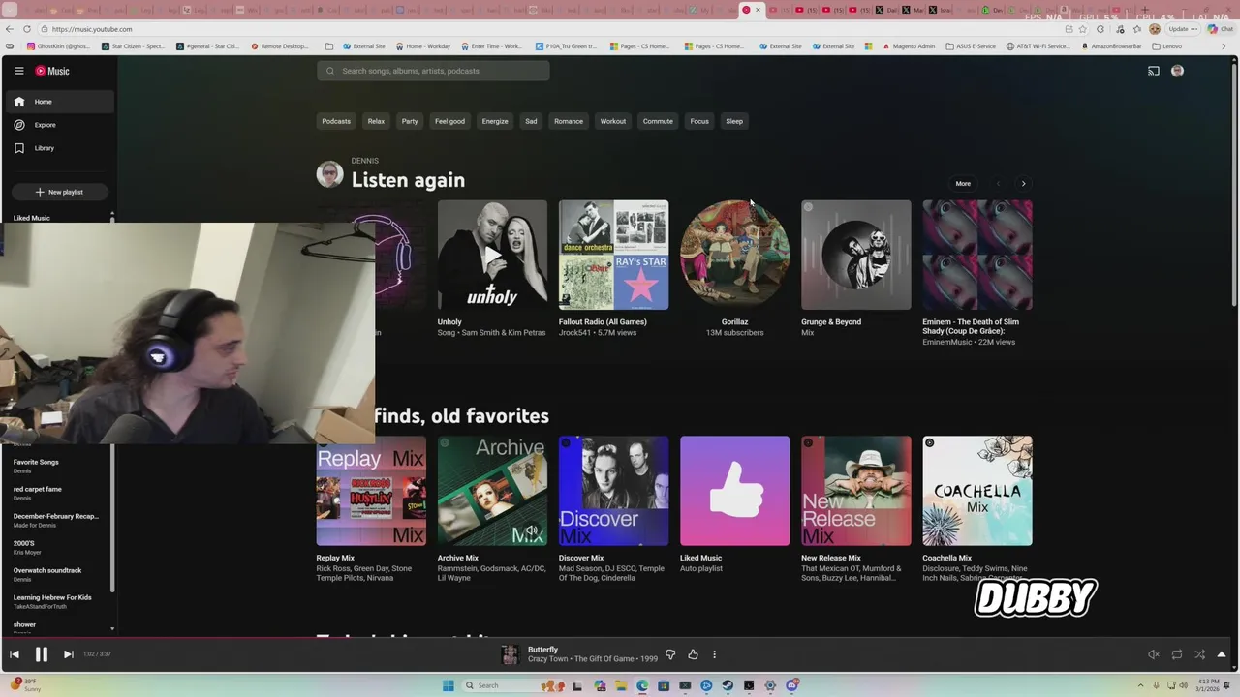
Task: Select the Sad mood chip
Action: point(531,121)
